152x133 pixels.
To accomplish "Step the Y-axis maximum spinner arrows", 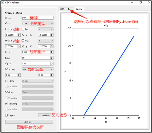I will [52, 46].
